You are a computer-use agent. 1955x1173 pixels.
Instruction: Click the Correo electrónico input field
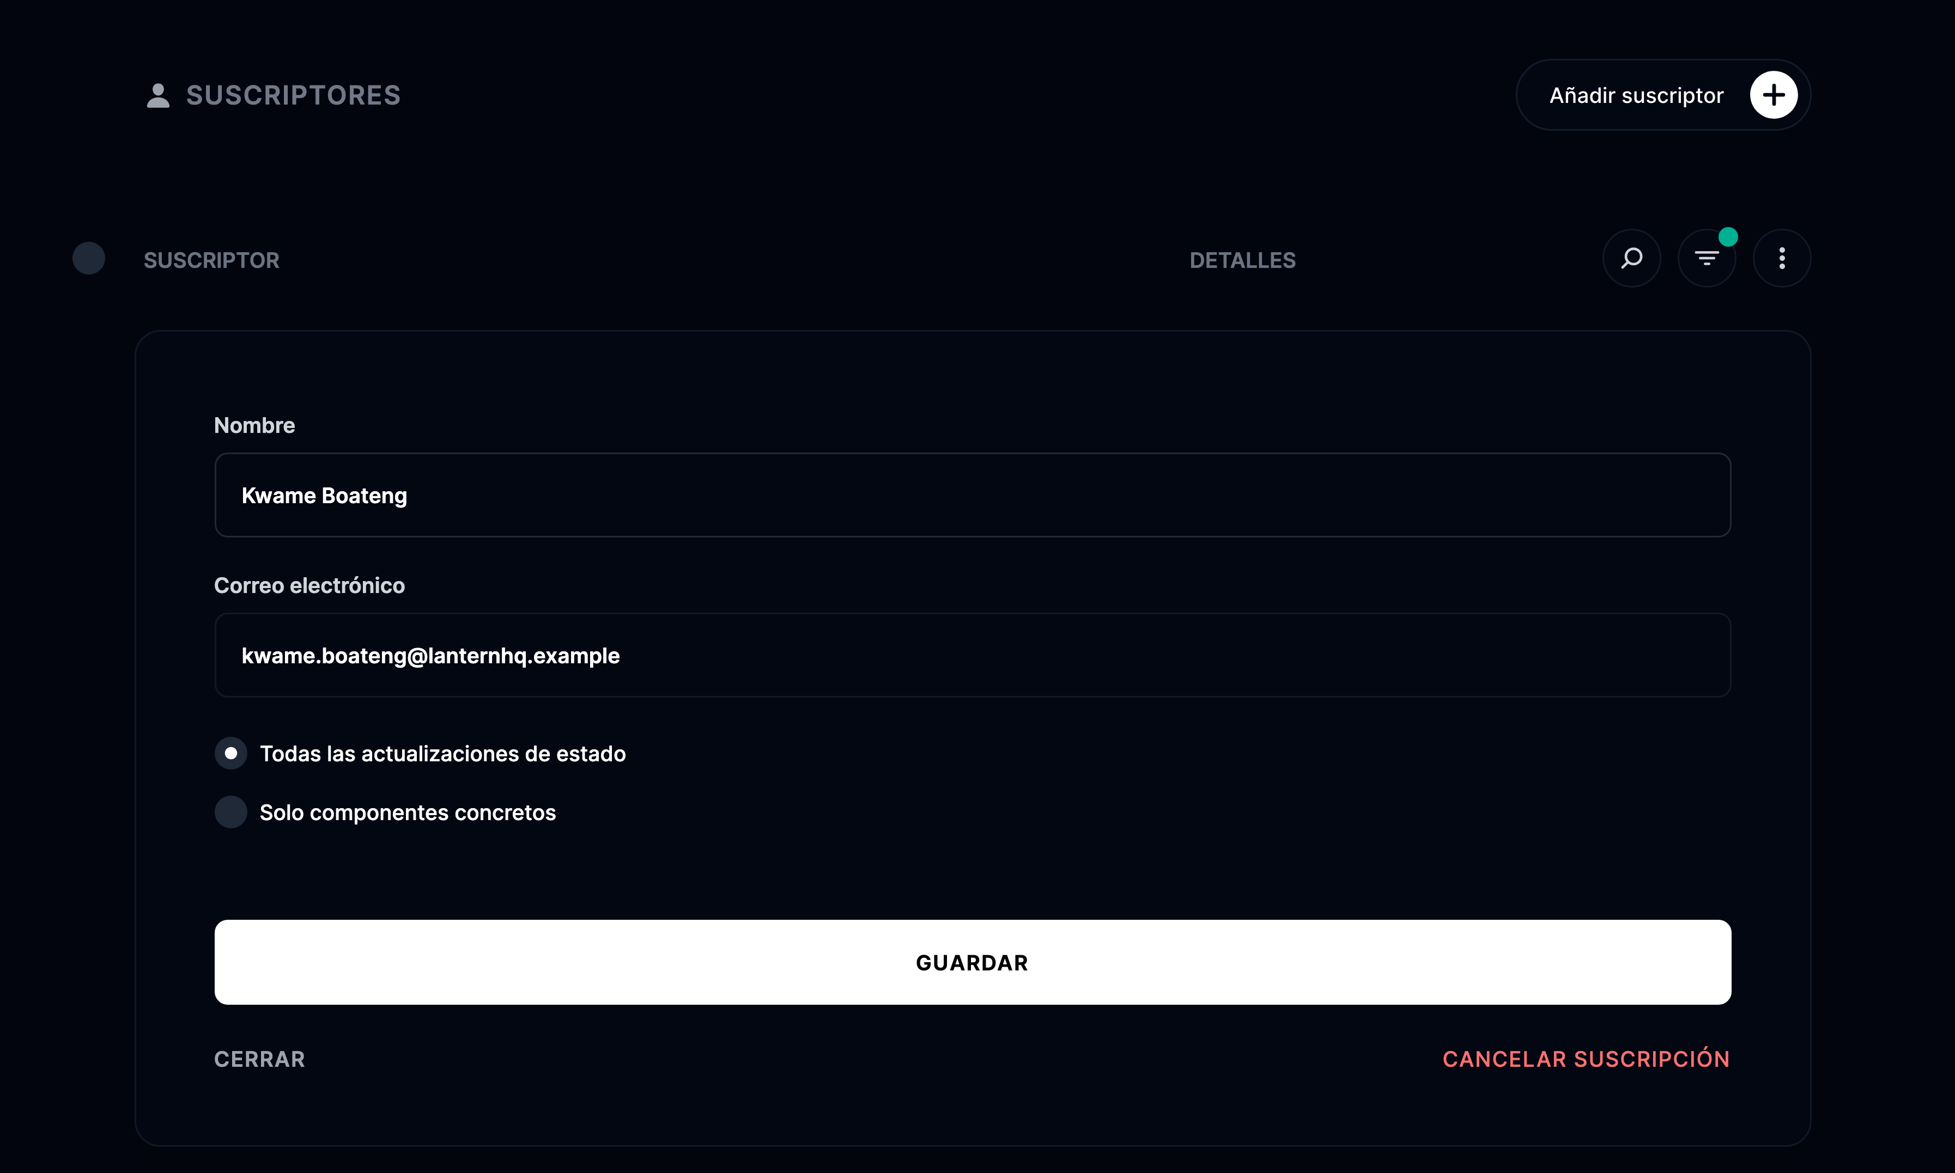pyautogui.click(x=973, y=655)
